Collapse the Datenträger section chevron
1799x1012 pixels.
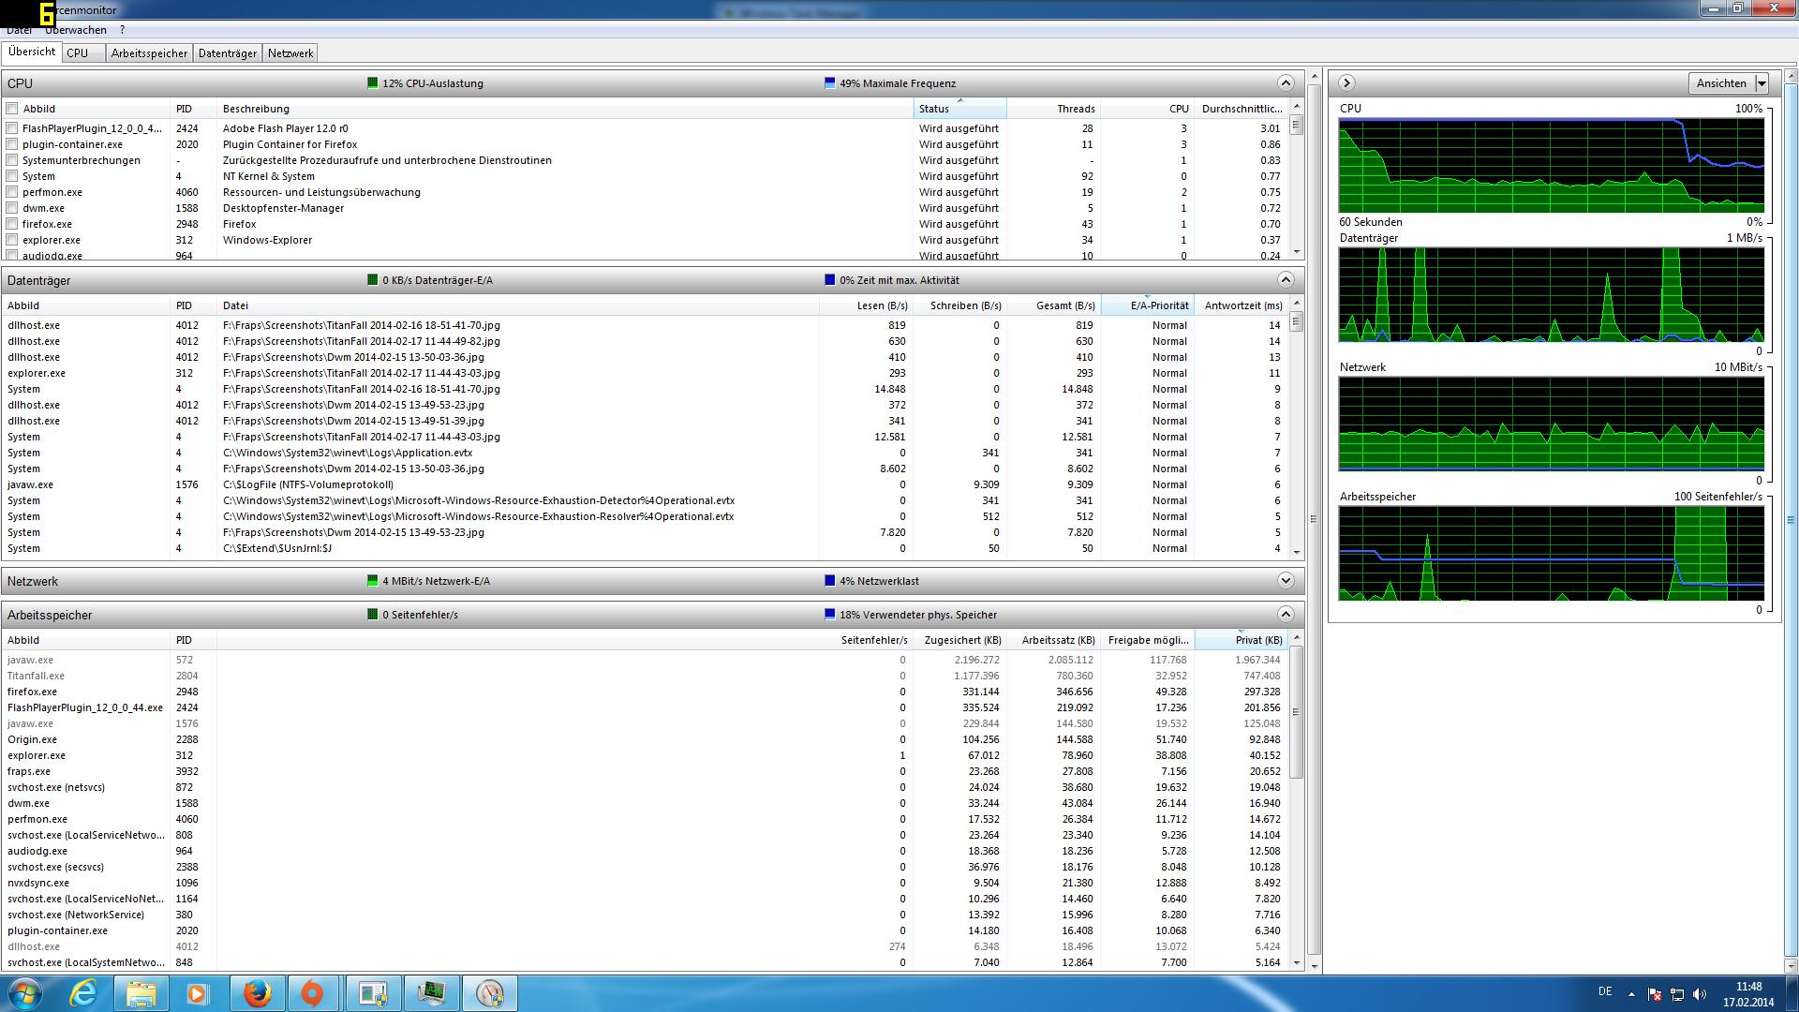pyautogui.click(x=1286, y=280)
